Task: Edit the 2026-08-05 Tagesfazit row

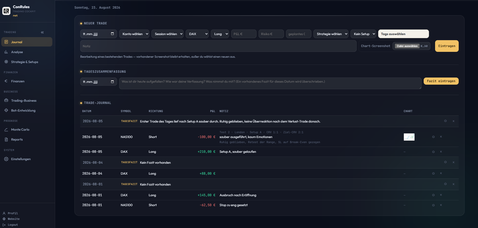Action: tap(445, 121)
